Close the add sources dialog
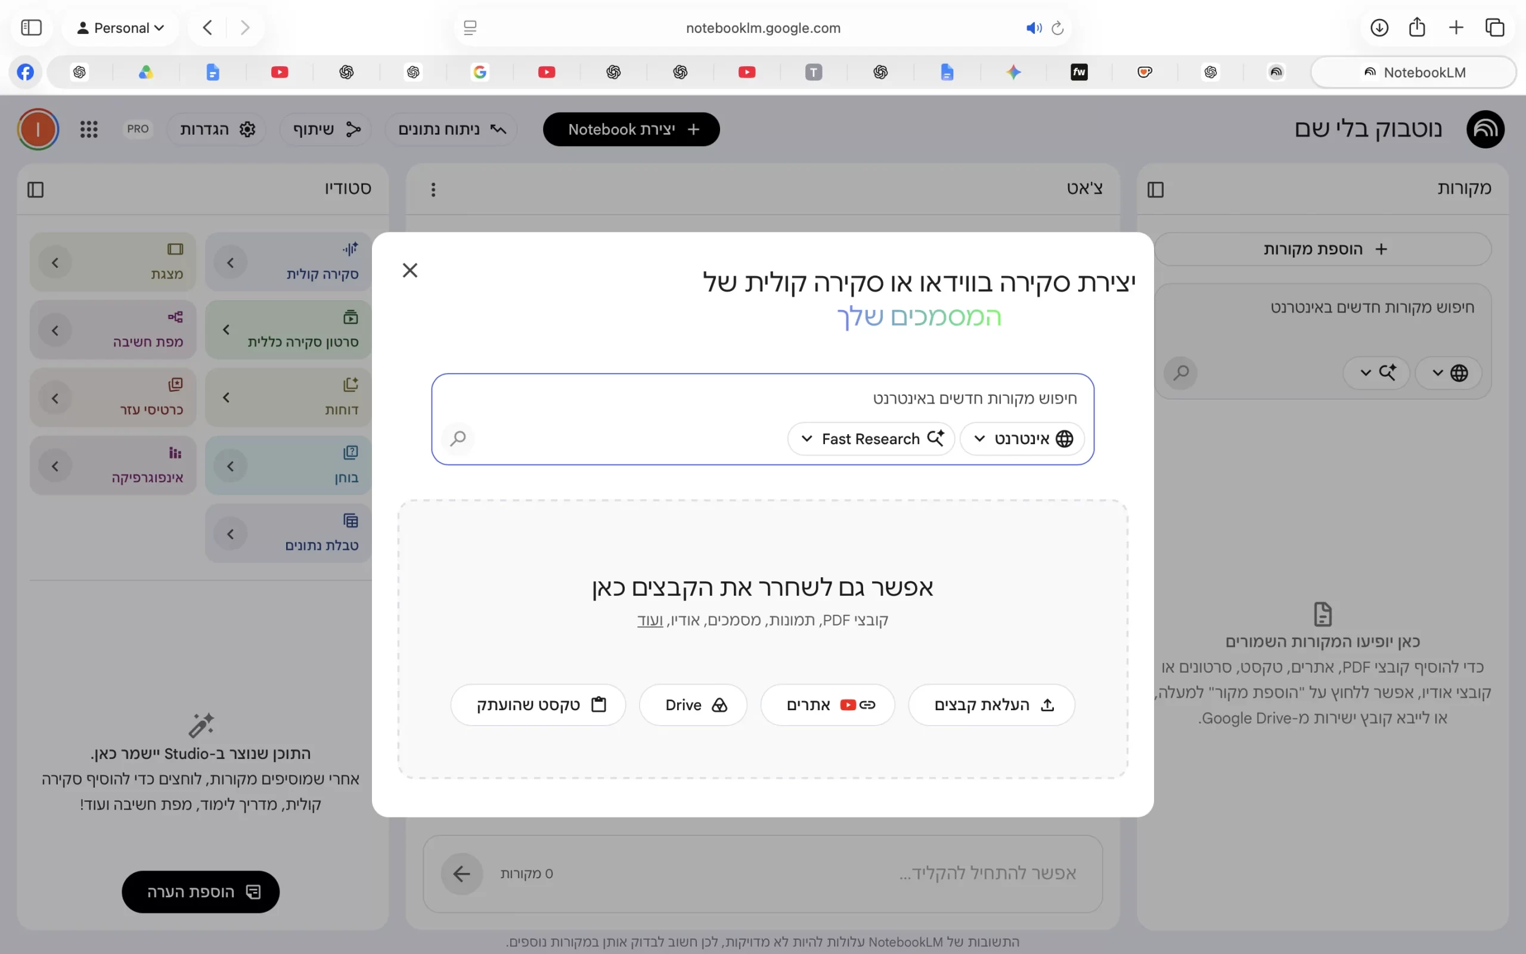 pos(410,270)
